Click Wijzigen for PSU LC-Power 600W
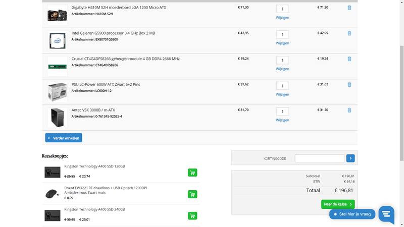Screen dimensions: 404x227 [x=282, y=94]
